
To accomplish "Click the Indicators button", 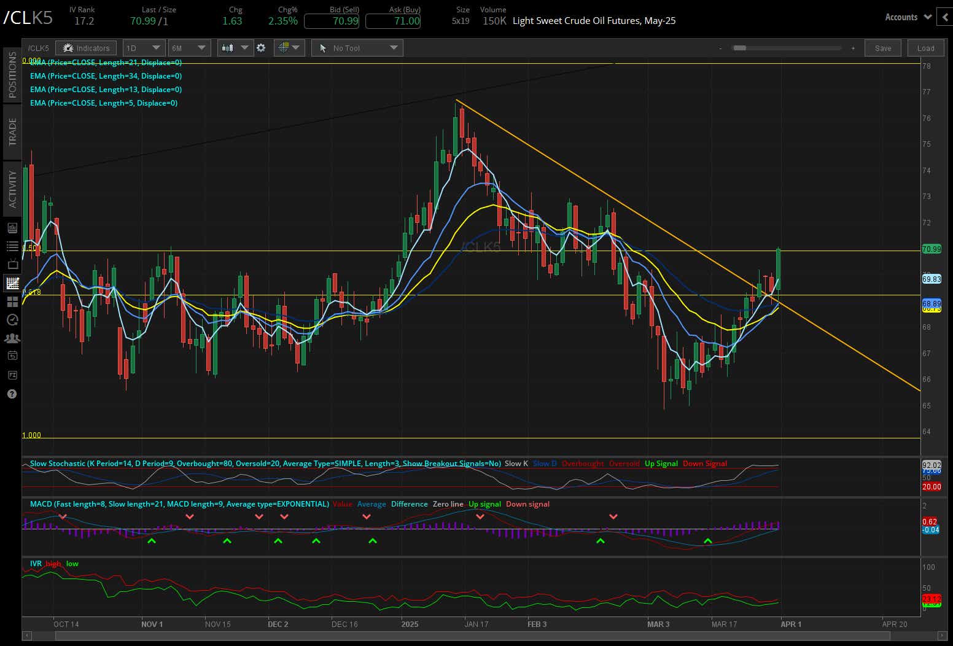I will coord(85,47).
